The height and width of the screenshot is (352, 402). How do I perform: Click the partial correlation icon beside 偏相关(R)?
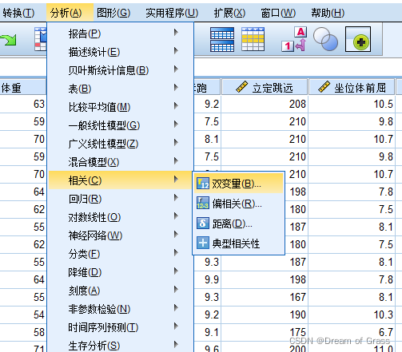[x=203, y=204]
